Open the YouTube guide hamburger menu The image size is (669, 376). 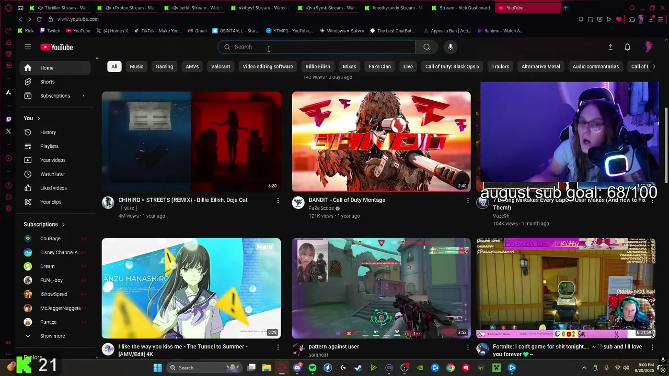28,47
